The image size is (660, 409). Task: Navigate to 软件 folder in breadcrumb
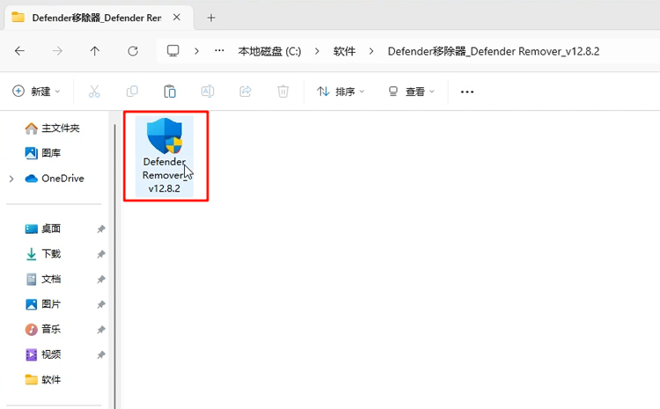pyautogui.click(x=344, y=51)
